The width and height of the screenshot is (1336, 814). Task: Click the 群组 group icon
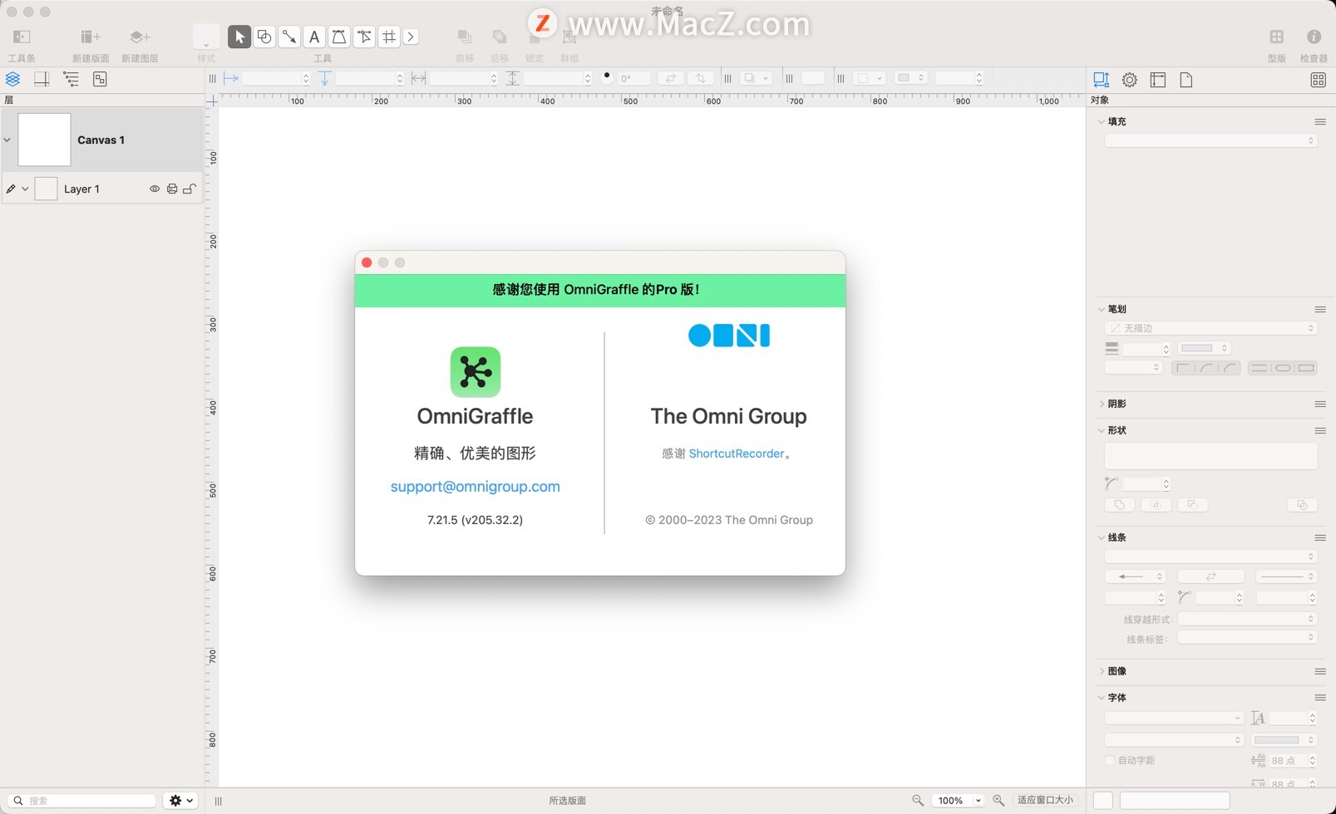569,37
